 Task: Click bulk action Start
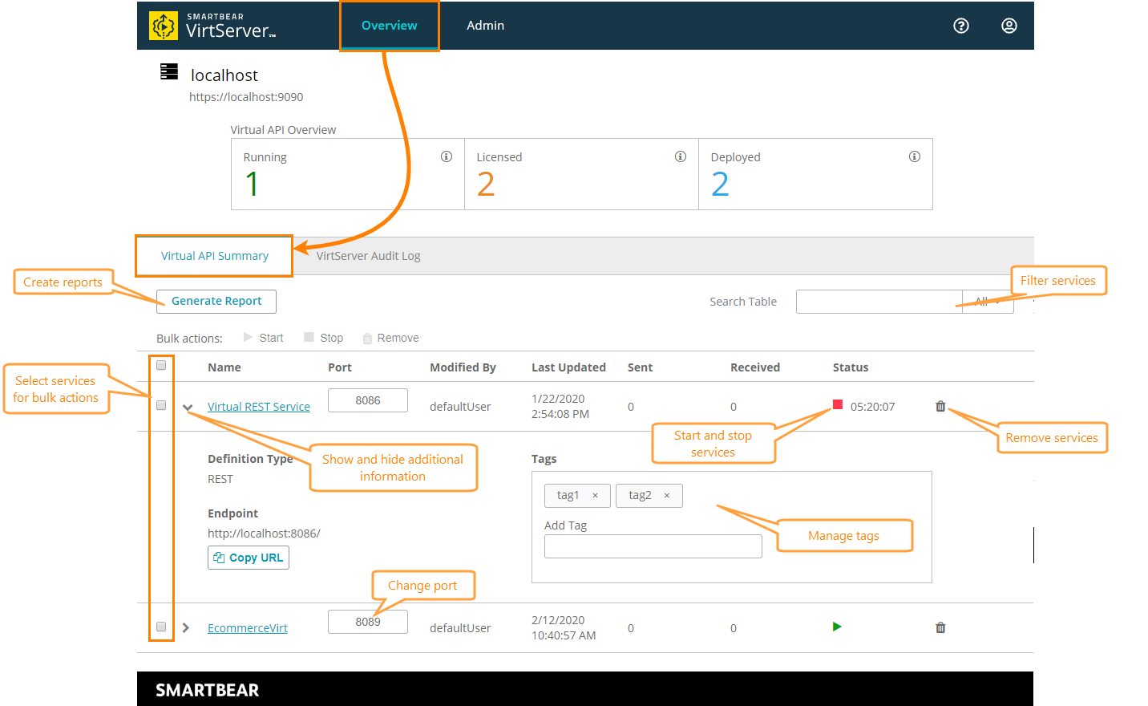[x=263, y=338]
